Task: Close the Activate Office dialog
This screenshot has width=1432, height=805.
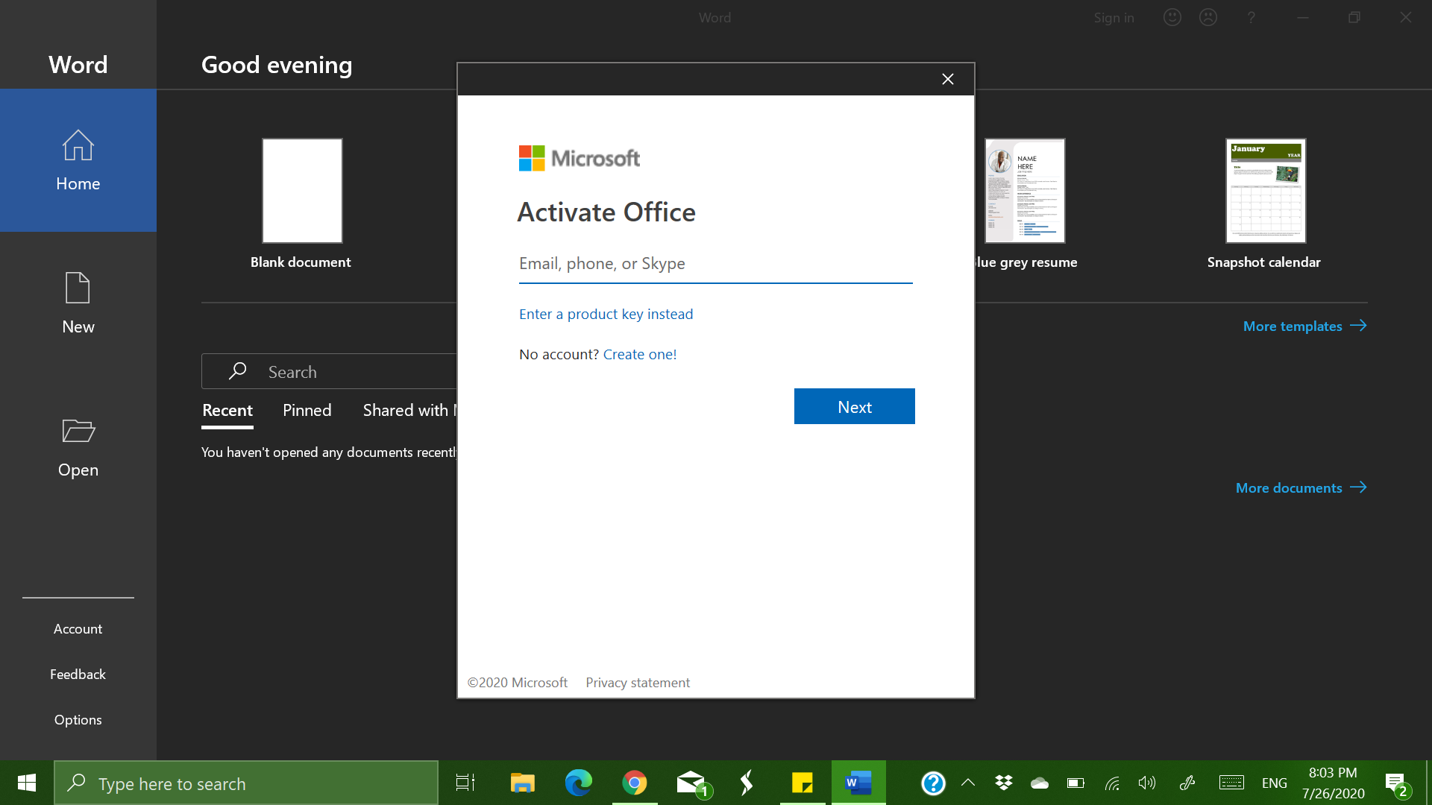Action: 947,79
